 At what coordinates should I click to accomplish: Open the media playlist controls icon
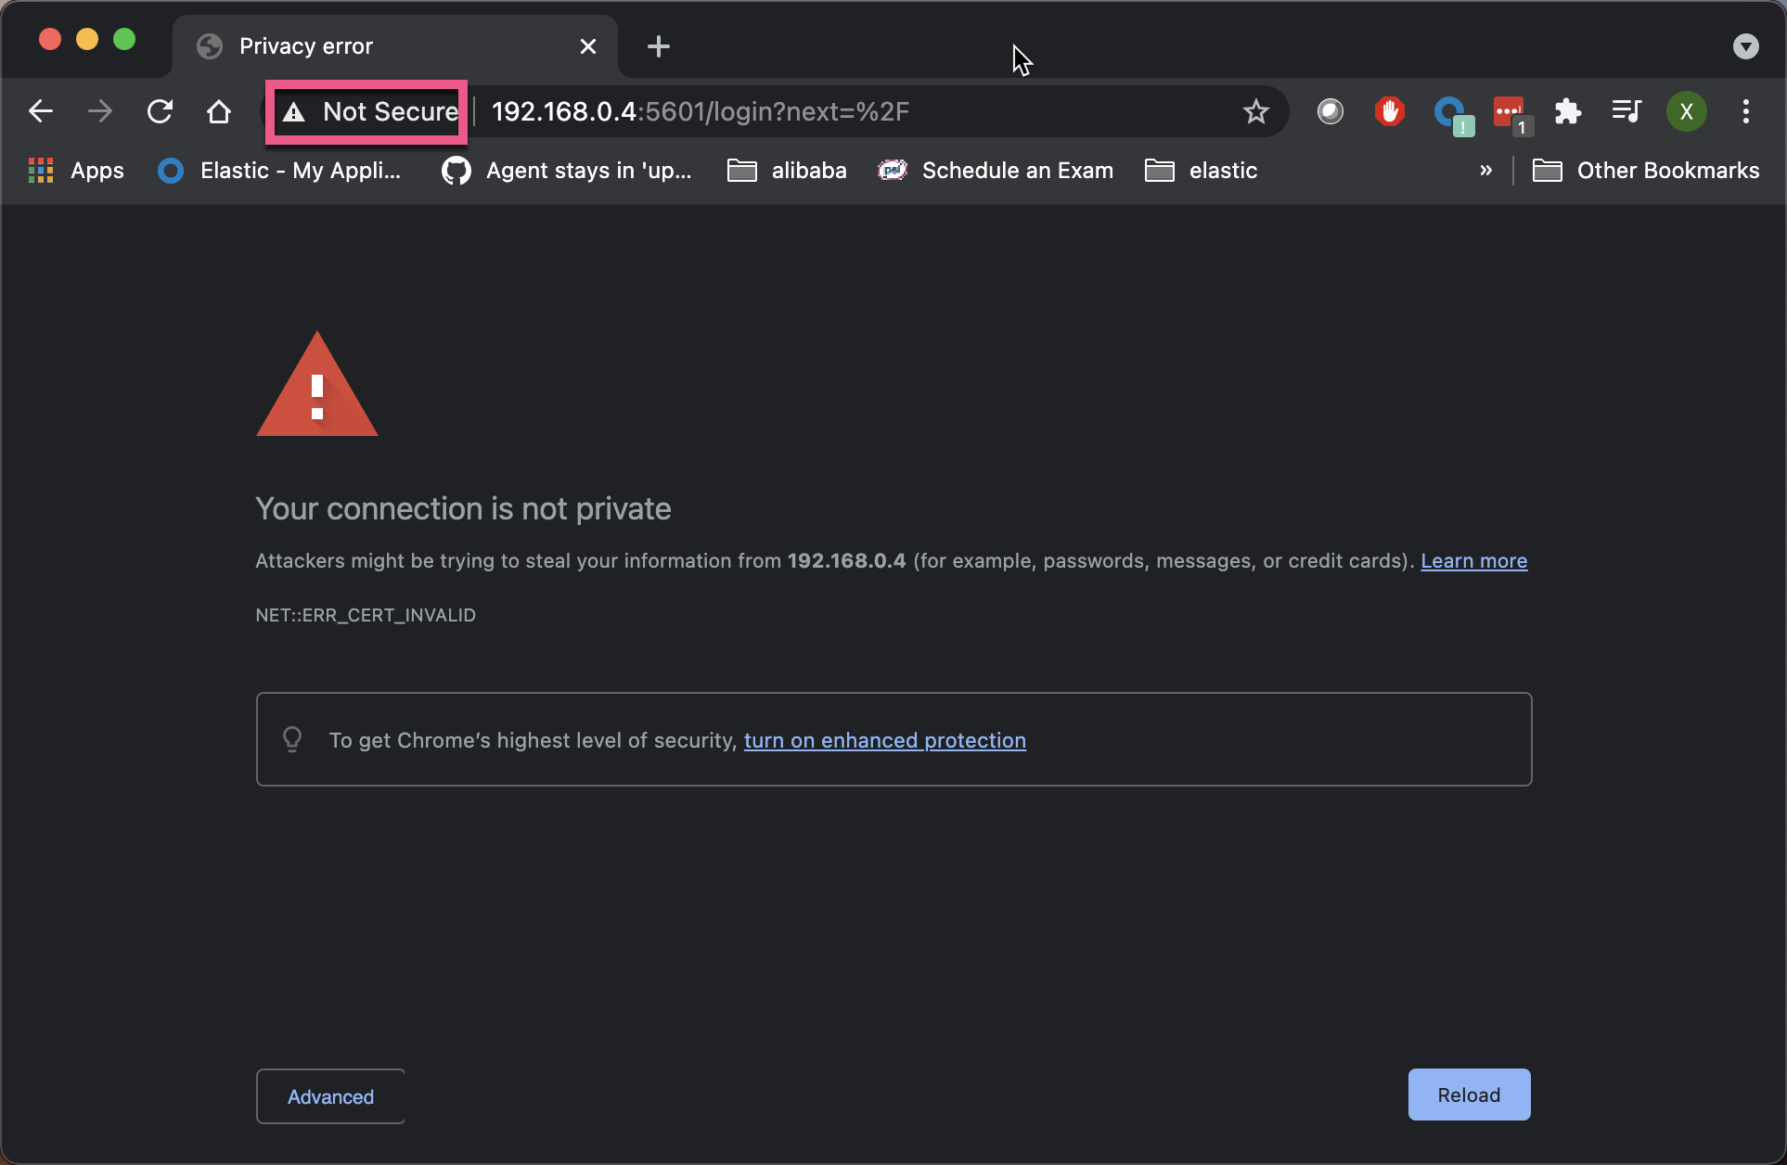click(x=1626, y=111)
